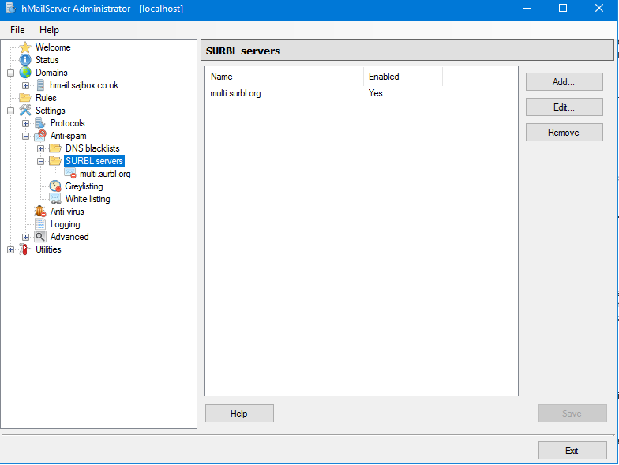Viewport: 619px width, 465px height.
Task: Click the Logging document icon
Action: 39,224
